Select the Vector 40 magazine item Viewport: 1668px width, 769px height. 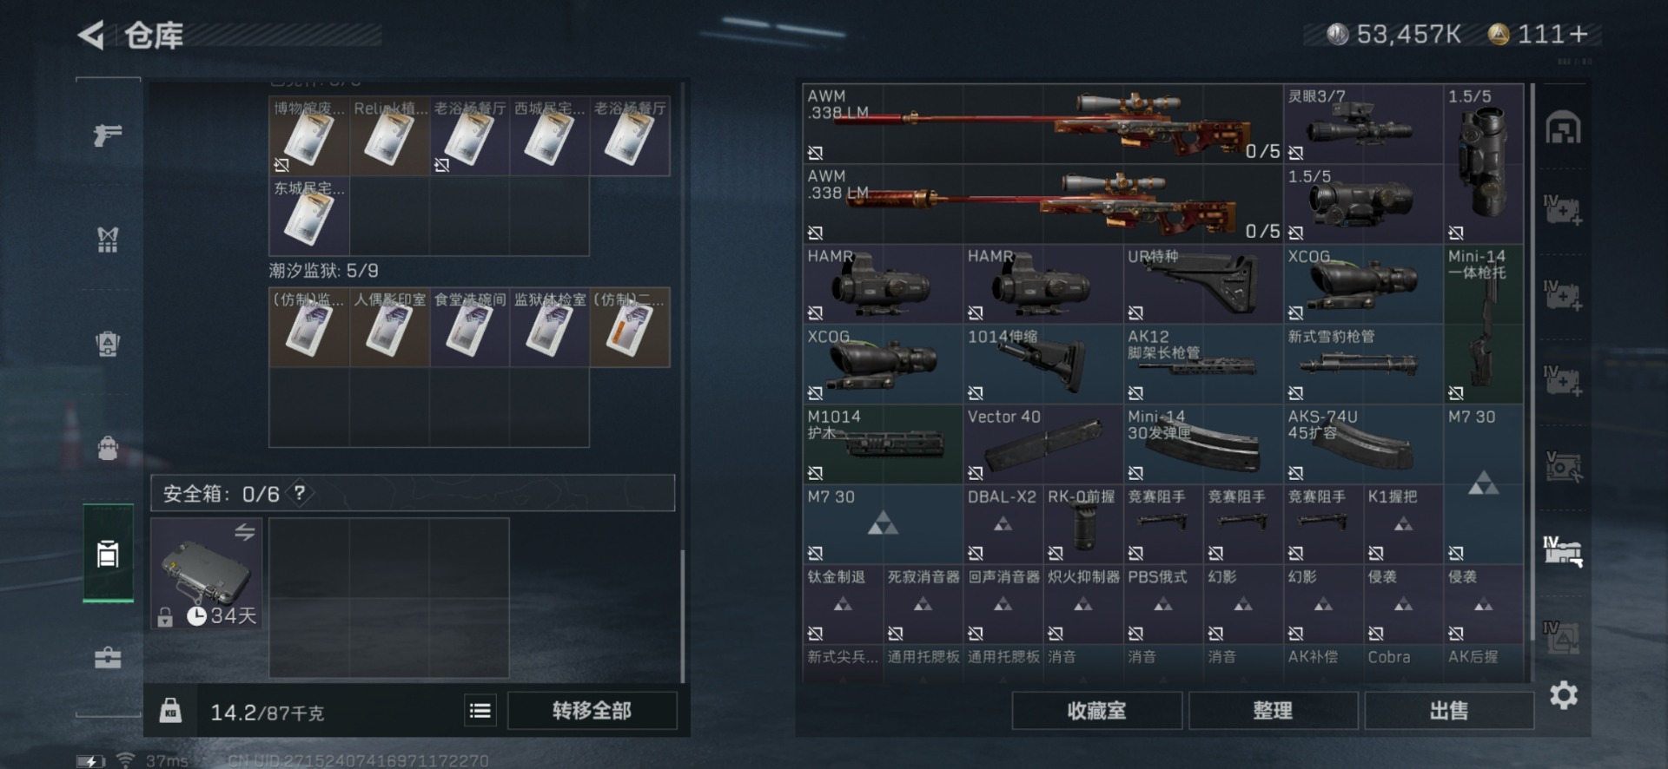pyautogui.click(x=1042, y=444)
